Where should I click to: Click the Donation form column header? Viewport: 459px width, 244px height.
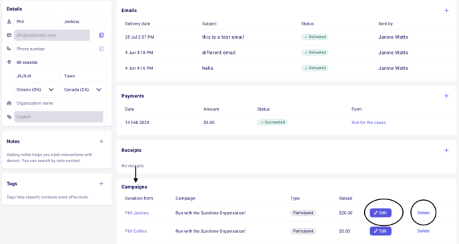(x=139, y=199)
